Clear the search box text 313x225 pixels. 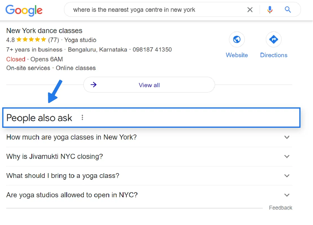[250, 10]
